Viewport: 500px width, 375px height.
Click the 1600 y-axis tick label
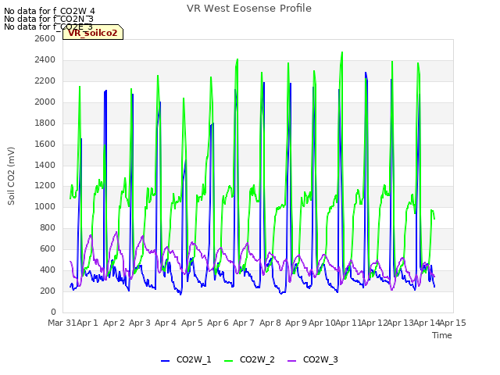point(45,144)
